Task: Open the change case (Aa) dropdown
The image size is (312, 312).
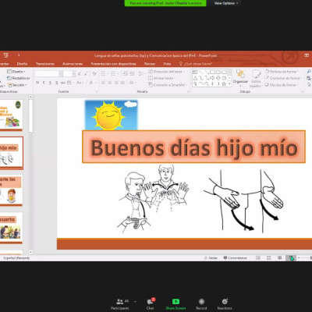Action: pyautogui.click(x=80, y=83)
